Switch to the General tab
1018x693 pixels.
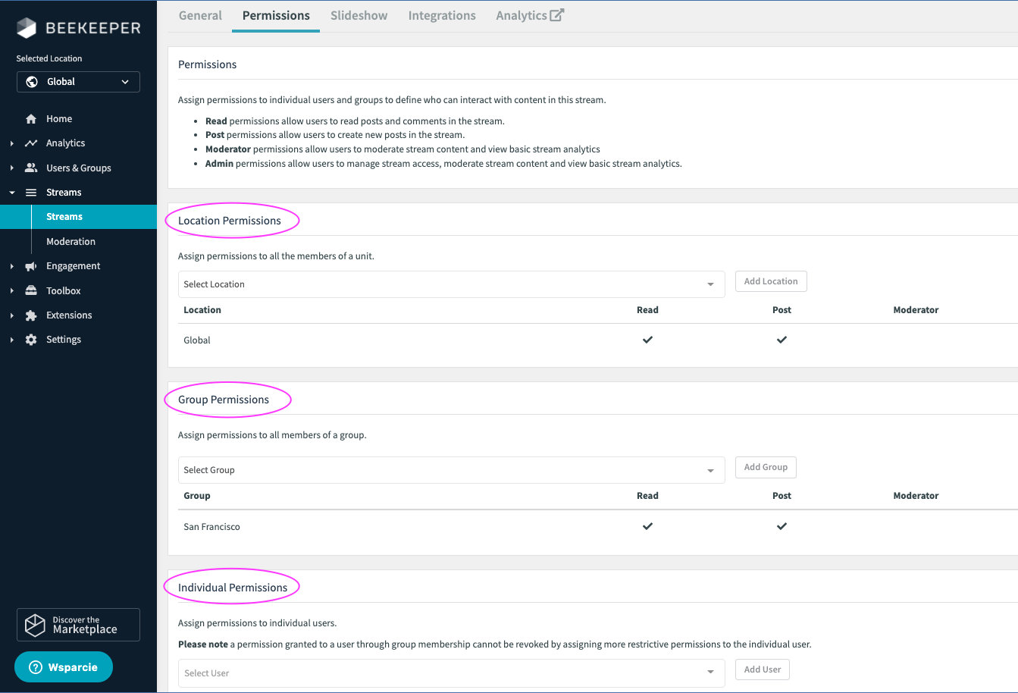coord(200,15)
